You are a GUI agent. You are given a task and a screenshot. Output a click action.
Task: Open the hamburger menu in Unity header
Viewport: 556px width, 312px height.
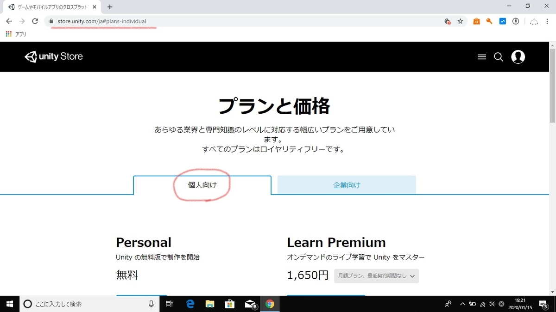[x=482, y=57]
